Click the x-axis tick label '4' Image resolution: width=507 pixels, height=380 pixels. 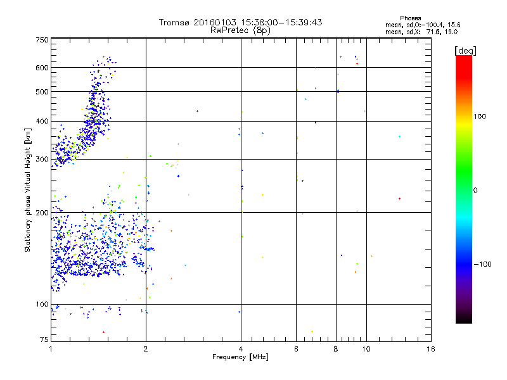tap(241, 349)
